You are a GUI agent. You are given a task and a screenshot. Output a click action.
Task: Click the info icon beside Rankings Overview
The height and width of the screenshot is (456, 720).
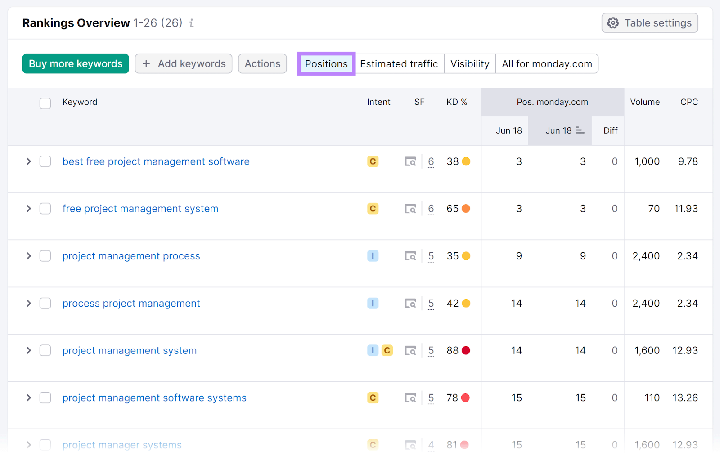click(x=191, y=23)
